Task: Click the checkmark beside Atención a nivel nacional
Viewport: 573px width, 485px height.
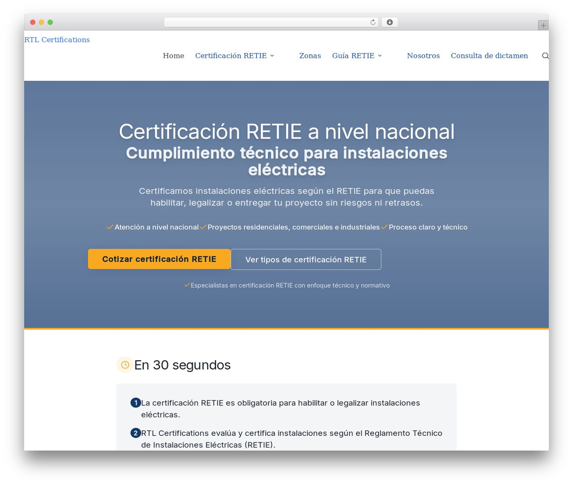Action: (110, 227)
